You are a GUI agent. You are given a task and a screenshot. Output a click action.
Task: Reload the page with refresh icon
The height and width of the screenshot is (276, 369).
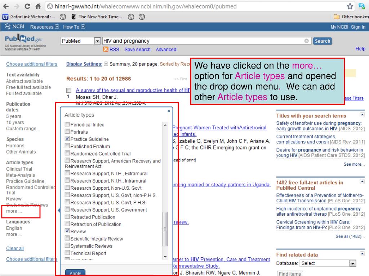coord(27,6)
